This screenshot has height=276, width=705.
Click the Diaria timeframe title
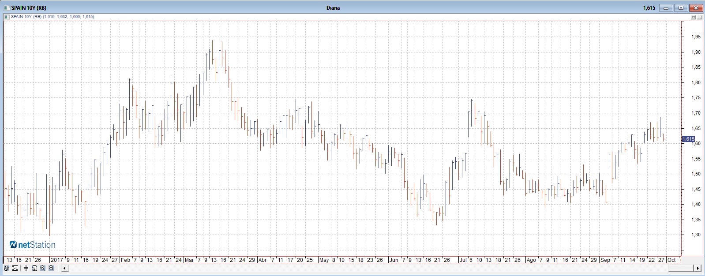click(x=333, y=8)
